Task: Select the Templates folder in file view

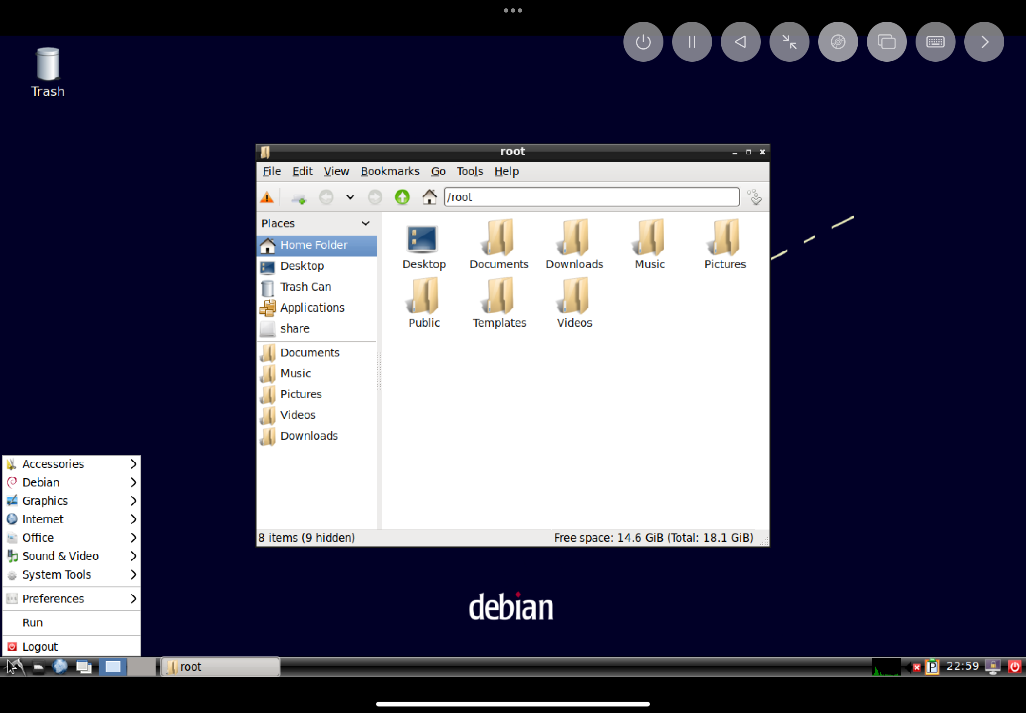Action: coord(499,303)
